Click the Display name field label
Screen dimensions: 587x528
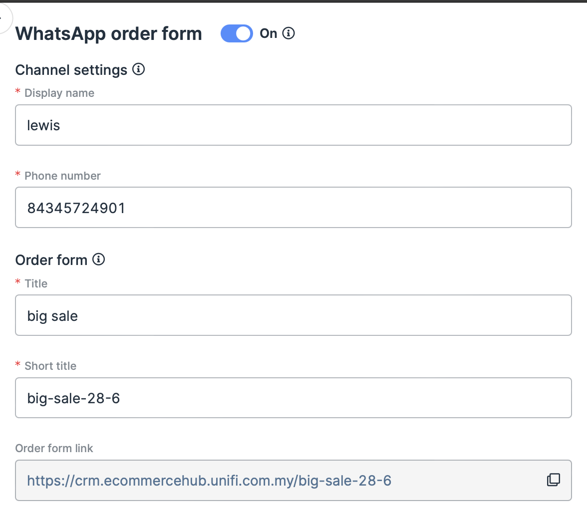(x=59, y=93)
